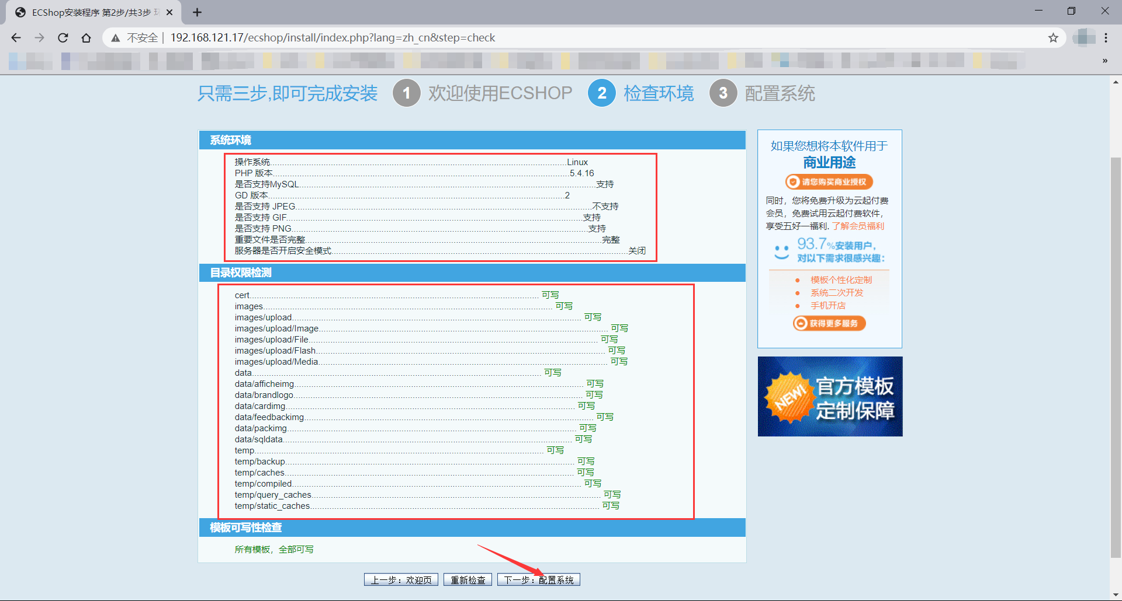The height and width of the screenshot is (601, 1122).
Task: Click step 1 circle 欢迎使用ECSHOP
Action: pos(406,93)
